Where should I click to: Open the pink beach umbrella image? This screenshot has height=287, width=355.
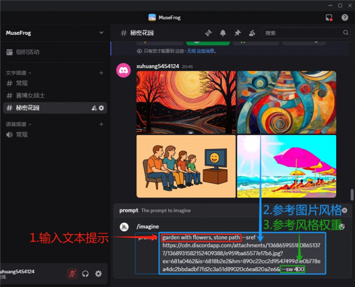click(287, 166)
